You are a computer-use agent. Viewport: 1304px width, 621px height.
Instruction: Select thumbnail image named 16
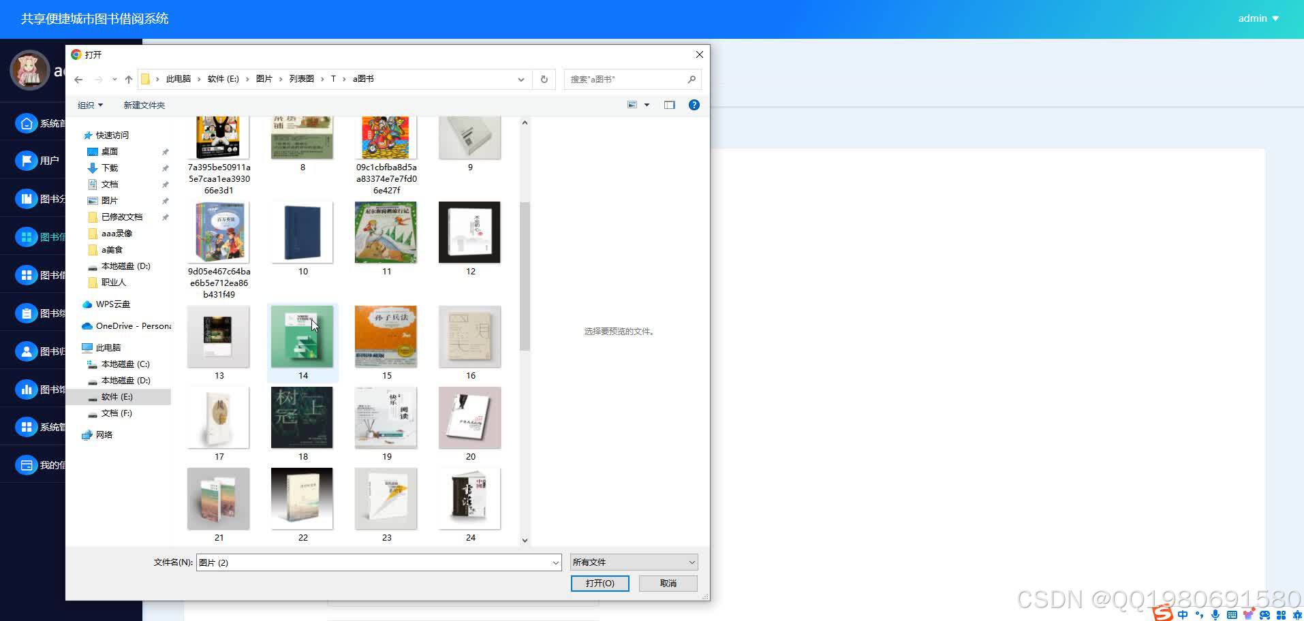click(470, 337)
